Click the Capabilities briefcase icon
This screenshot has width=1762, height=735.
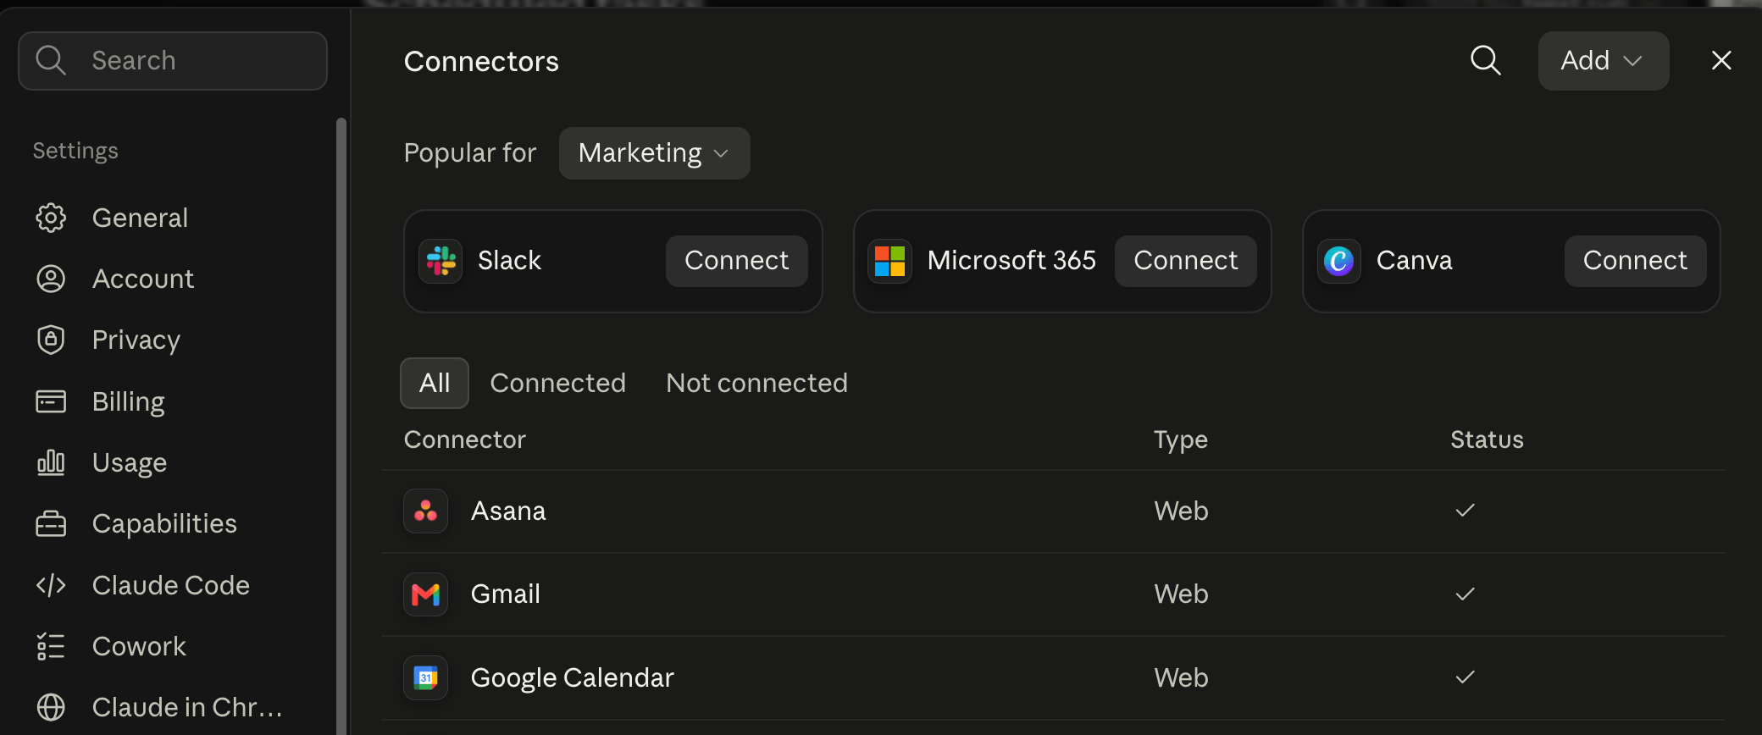[x=51, y=523]
